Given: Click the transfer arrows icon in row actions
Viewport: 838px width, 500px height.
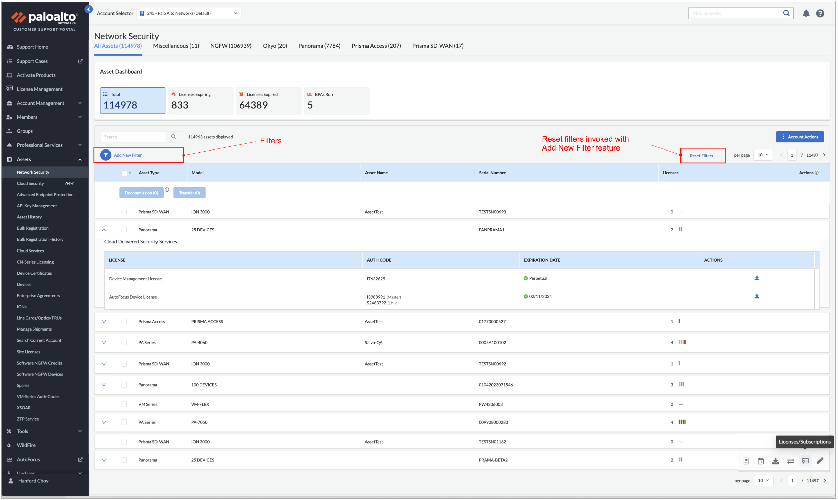Looking at the screenshot, I should 790,461.
